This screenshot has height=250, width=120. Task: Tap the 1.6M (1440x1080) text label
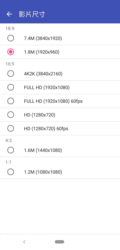[x=43, y=150]
